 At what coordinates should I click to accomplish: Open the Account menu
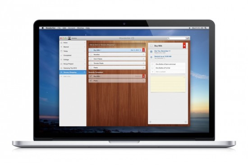(72, 28)
